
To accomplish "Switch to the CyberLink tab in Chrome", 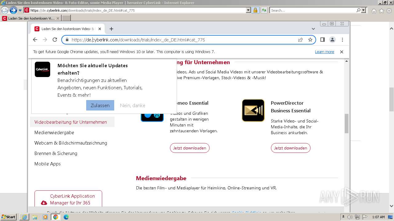I will [x=67, y=29].
